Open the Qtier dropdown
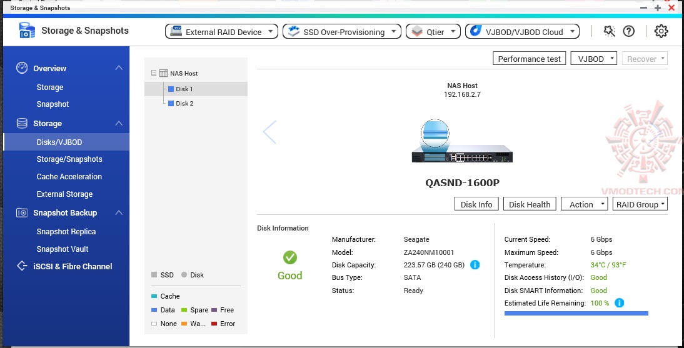Viewport: 684px width, 348px height. (x=433, y=31)
